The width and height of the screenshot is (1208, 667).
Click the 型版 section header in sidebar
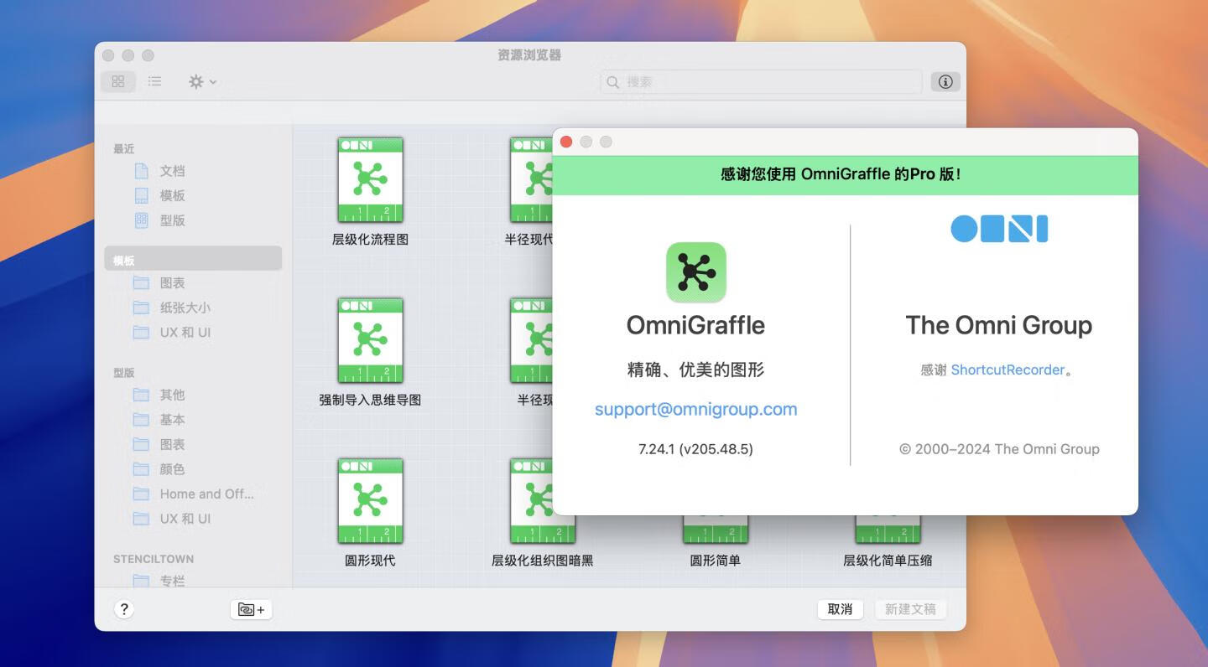(124, 373)
